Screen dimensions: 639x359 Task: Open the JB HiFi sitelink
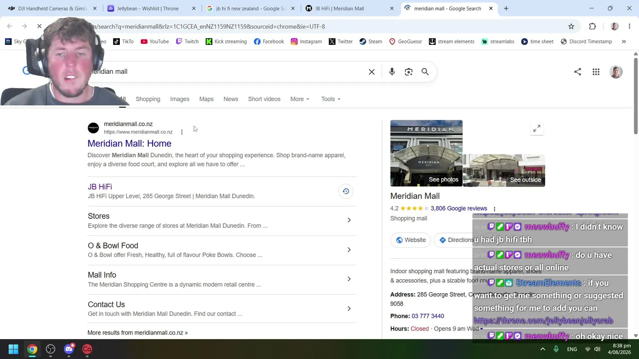click(x=100, y=187)
